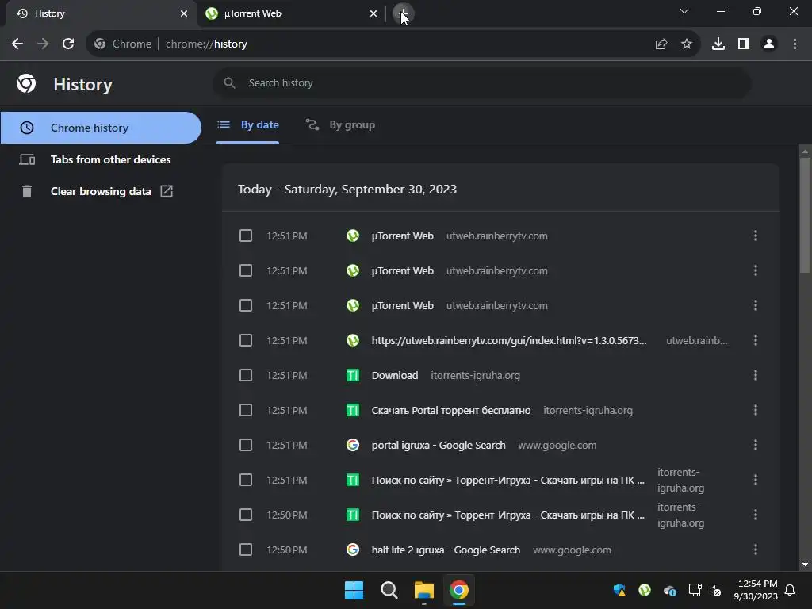Select Chrome history in sidebar
This screenshot has height=609, width=812.
tap(101, 128)
